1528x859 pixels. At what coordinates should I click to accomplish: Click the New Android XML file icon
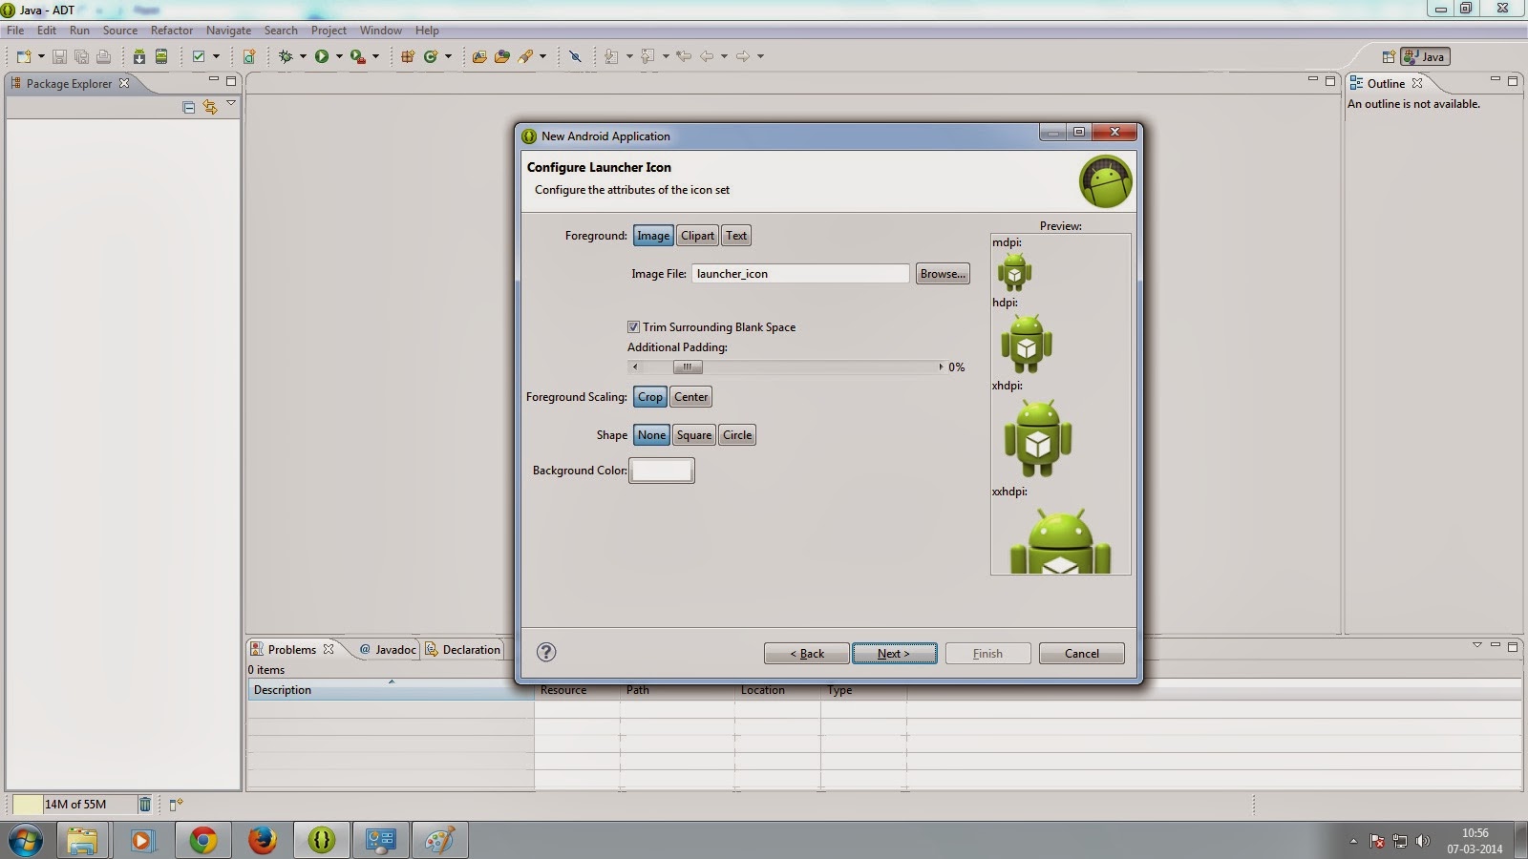click(x=249, y=56)
